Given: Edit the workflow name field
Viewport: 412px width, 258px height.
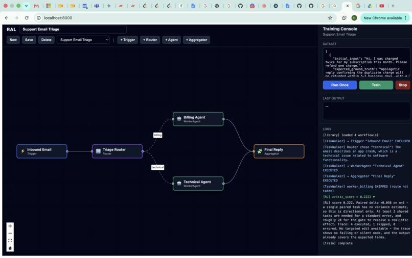Looking at the screenshot, I should pyautogui.click(x=73, y=30).
